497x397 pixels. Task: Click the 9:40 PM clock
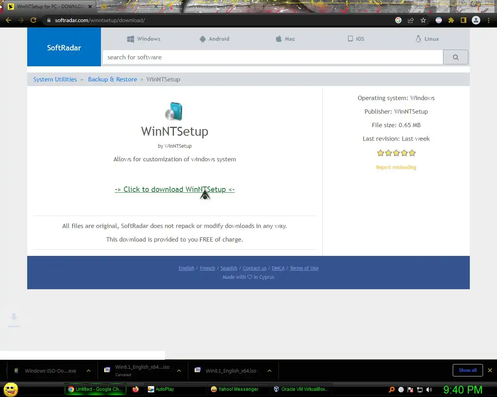click(x=463, y=390)
